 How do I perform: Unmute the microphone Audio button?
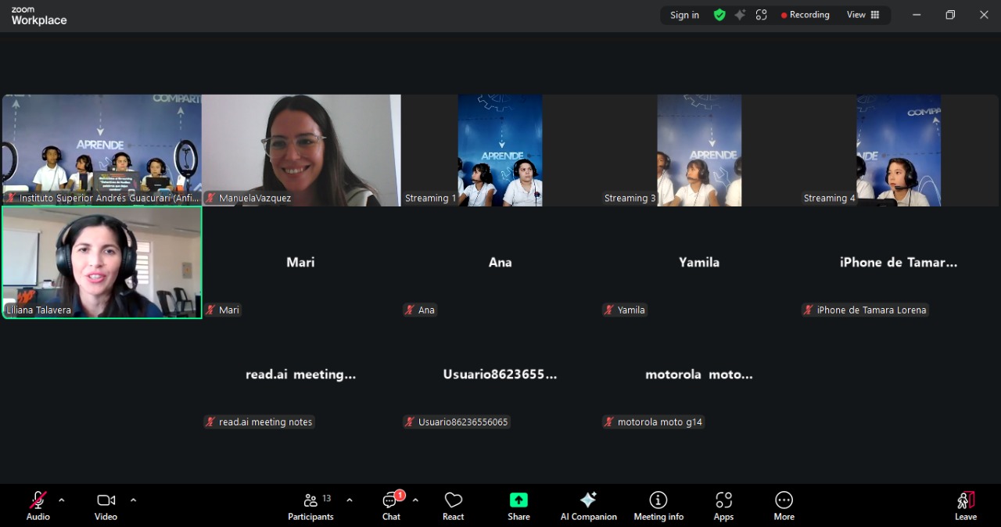pos(38,505)
